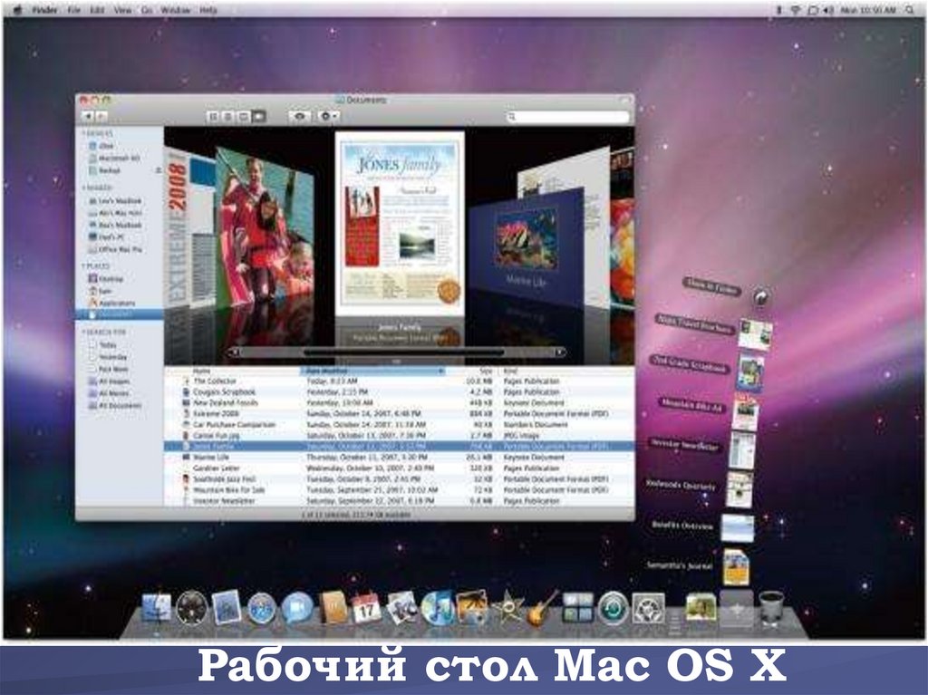Image resolution: width=928 pixels, height=695 pixels.
Task: Sort files by Name column header
Action: coord(201,372)
